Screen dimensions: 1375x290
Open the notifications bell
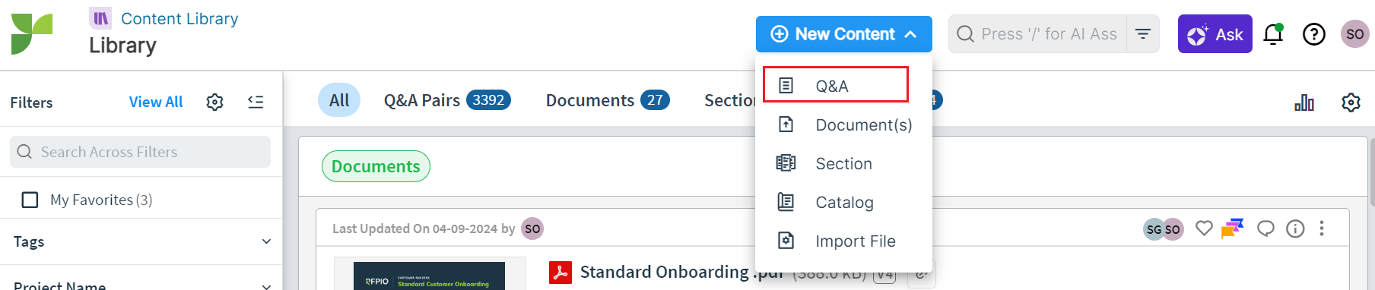(x=1273, y=34)
